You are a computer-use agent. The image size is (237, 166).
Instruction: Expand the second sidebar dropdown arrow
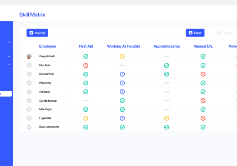click(x=9, y=57)
